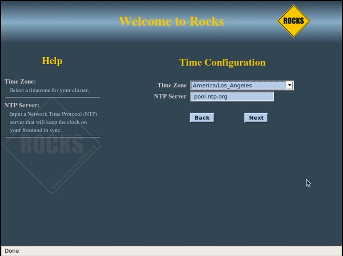This screenshot has height=256, width=343.
Task: Click the yellow Rocks diamond logo
Action: [x=293, y=21]
